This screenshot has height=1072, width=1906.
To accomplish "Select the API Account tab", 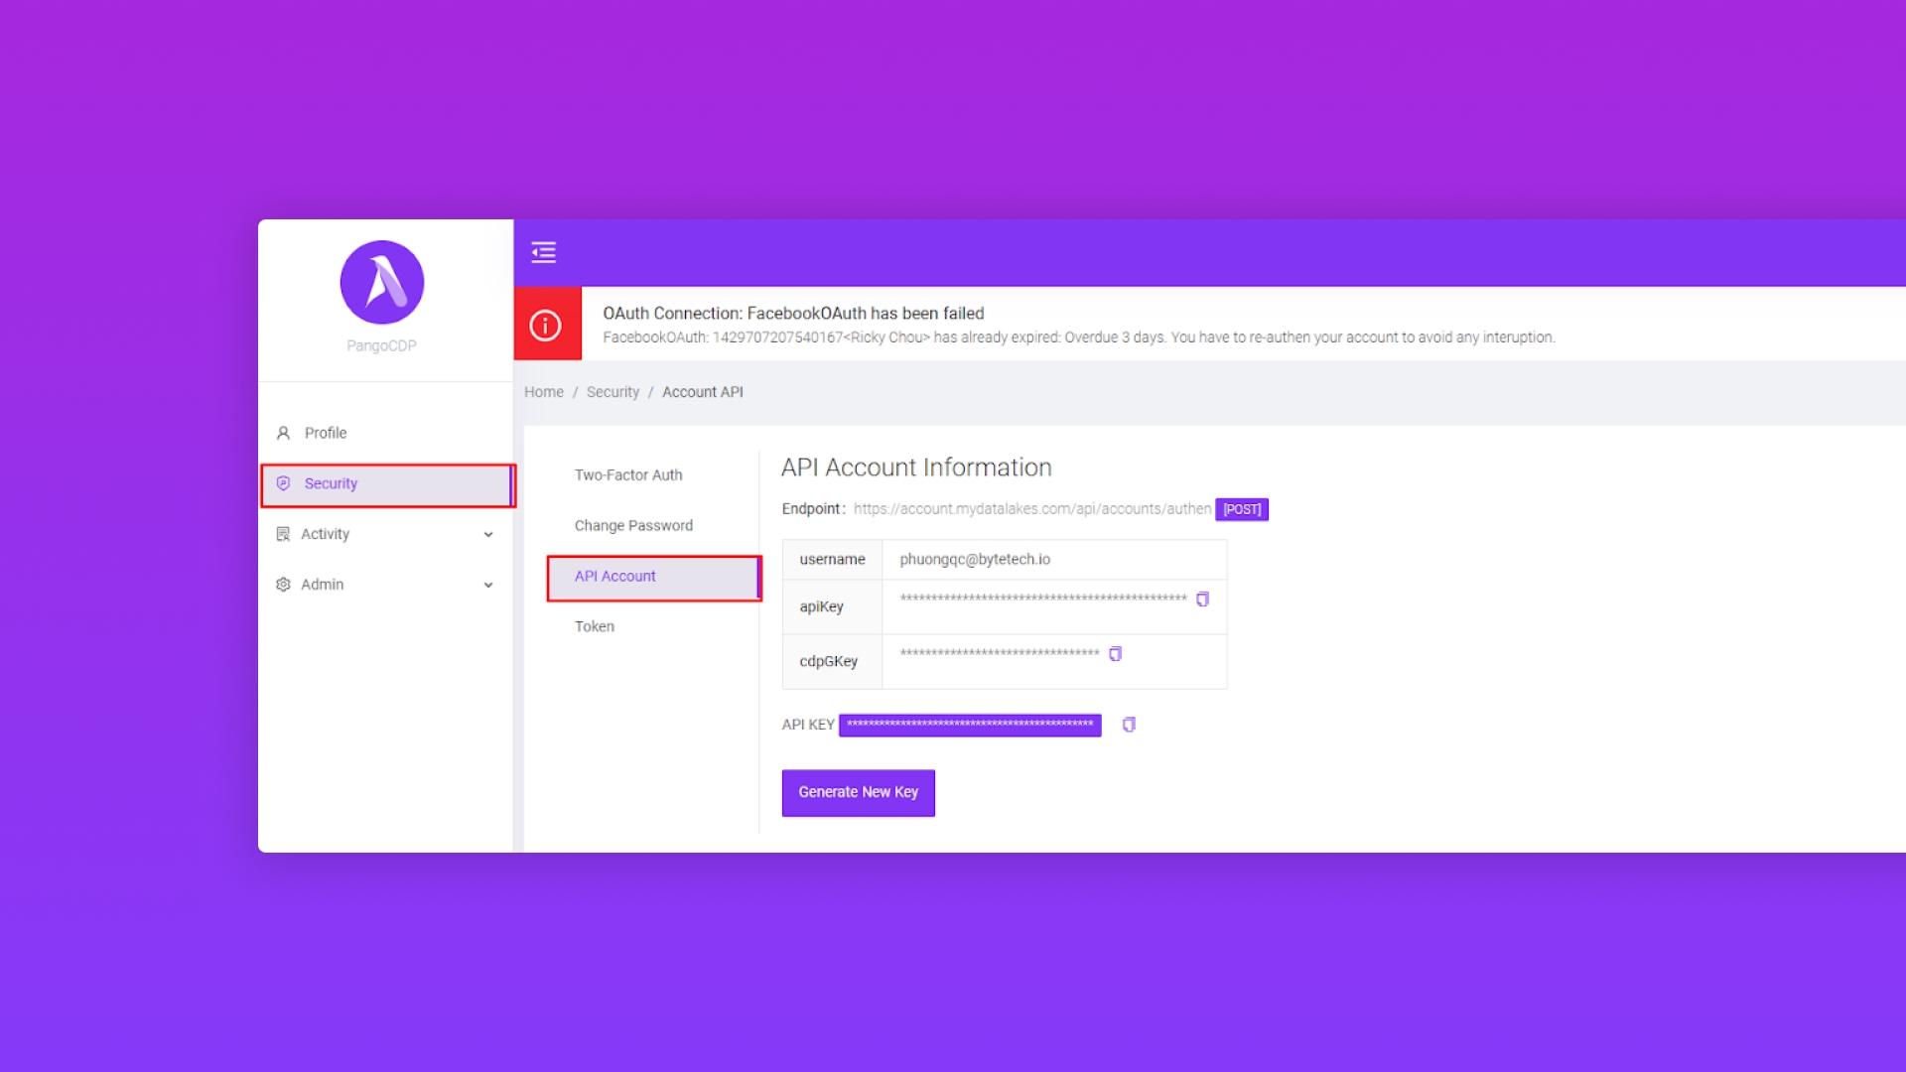I will click(x=614, y=577).
